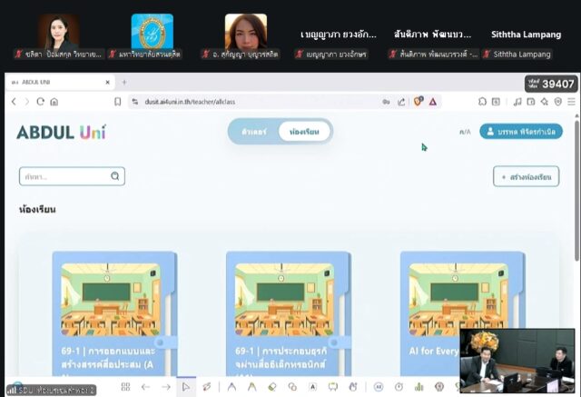Open the 69-1 การประกอบธุรกิจ classroom card
This screenshot has width=581, height=397.
pos(289,314)
